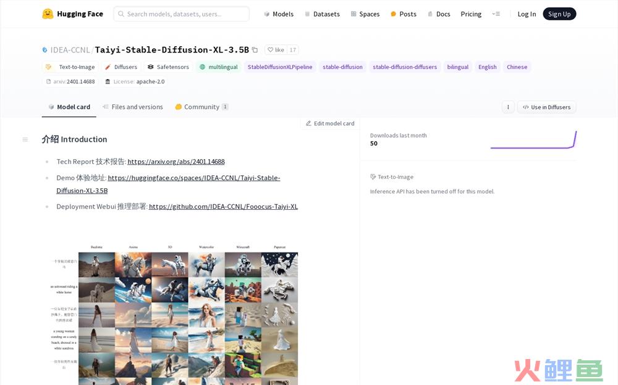Toggle the table of contents icon

tap(25, 139)
